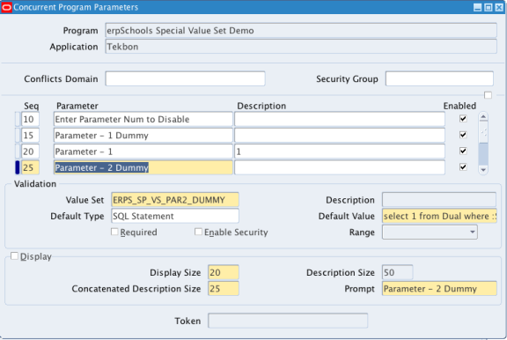507x340 pixels.
Task: Click the Validation Description field
Action: click(439, 200)
